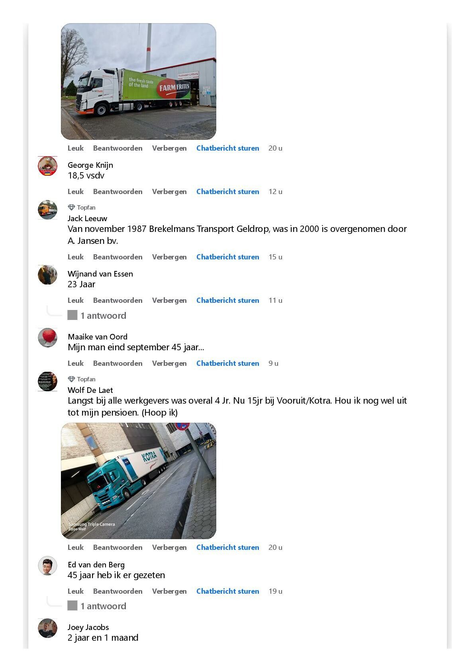The width and height of the screenshot is (474, 671).
Task: Open Jack Leeuw's profile avatar
Action: click(47, 210)
